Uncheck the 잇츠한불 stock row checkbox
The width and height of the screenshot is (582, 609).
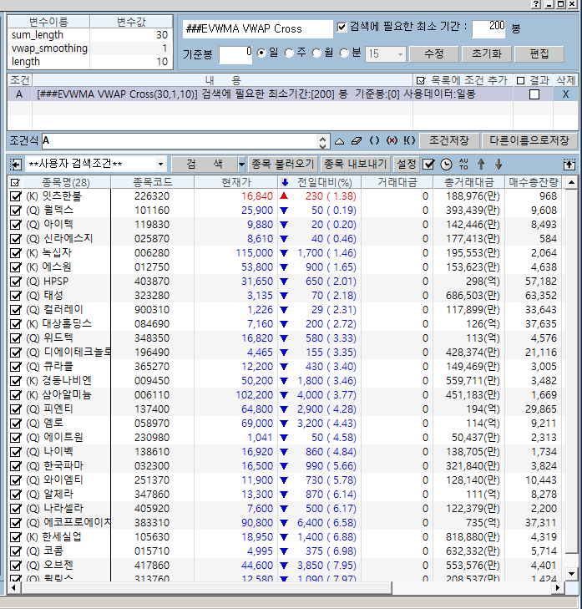point(15,195)
